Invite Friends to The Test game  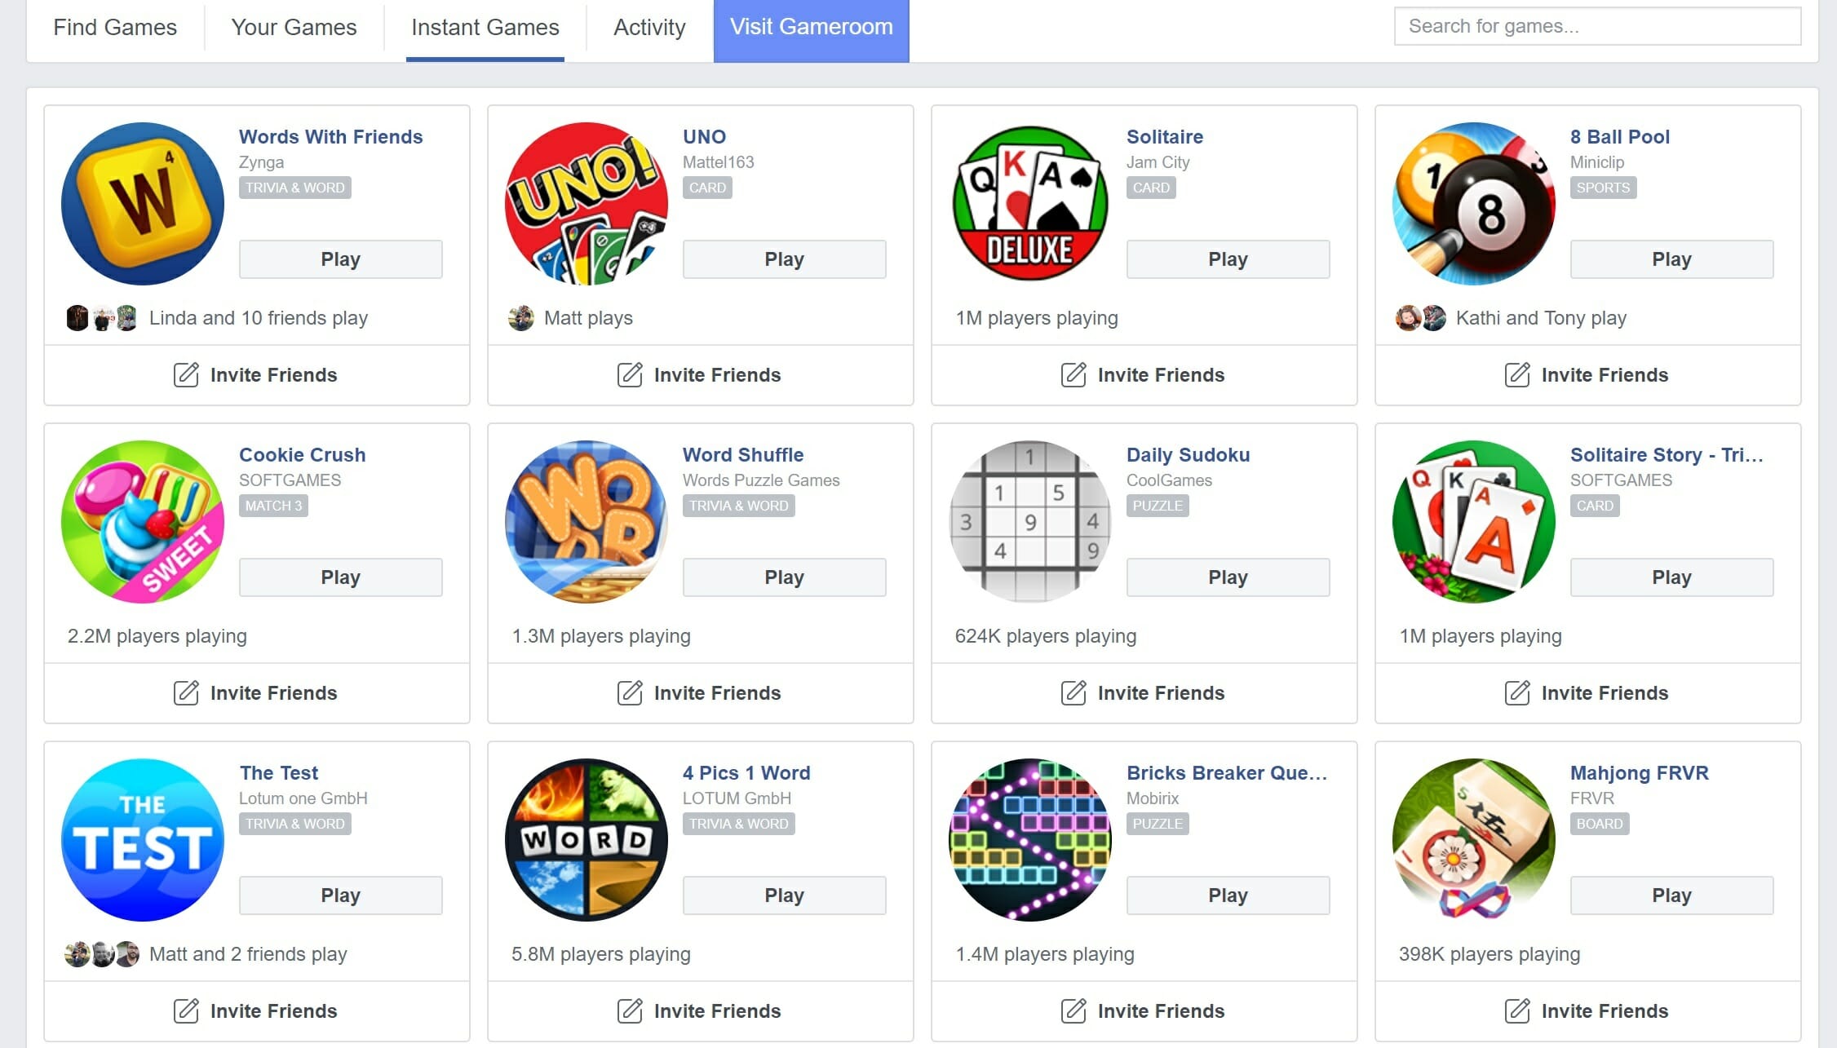pyautogui.click(x=256, y=1010)
